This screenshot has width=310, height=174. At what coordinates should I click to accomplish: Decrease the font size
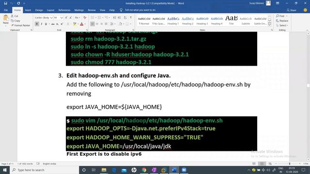tap(71, 18)
